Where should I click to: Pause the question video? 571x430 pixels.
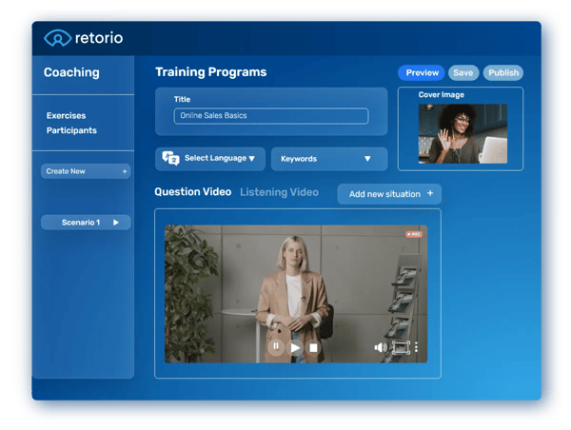(x=276, y=347)
